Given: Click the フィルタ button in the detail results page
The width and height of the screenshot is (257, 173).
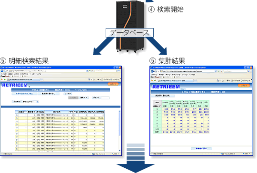Looking at the screenshot, I should pyautogui.click(x=68, y=94).
